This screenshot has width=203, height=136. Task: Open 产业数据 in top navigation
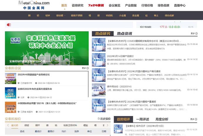[131, 5]
